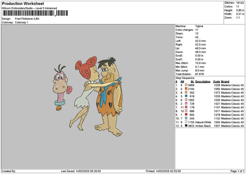Screen dimensions: 246x174
Task: Click the Natural White swatch for stop 11
Action: coord(186,122)
